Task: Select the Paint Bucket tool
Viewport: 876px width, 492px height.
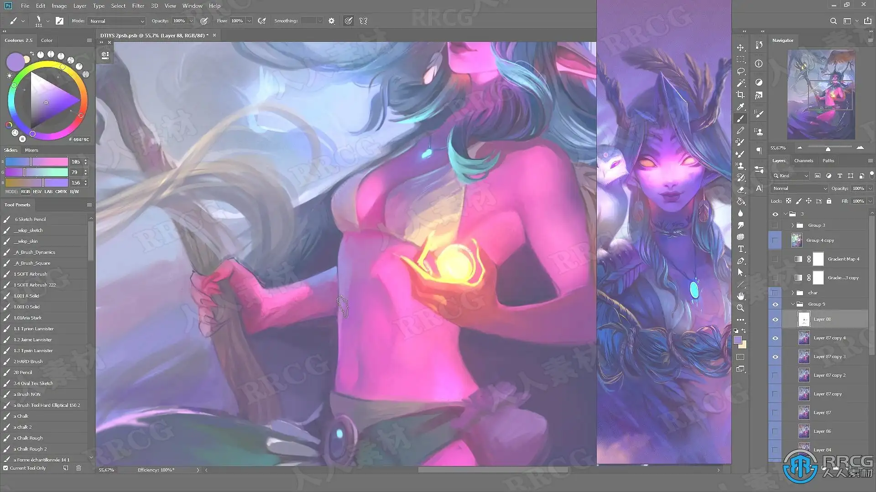Action: pyautogui.click(x=740, y=201)
